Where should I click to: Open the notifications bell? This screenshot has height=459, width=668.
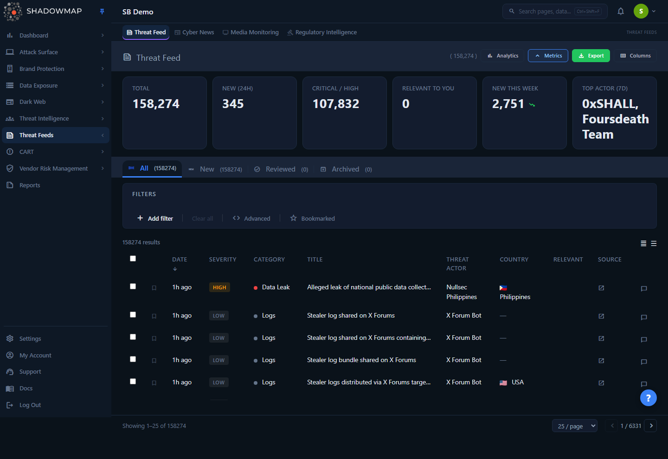point(621,12)
